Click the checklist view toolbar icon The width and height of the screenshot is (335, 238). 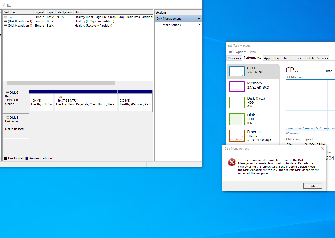(x=9, y=5)
